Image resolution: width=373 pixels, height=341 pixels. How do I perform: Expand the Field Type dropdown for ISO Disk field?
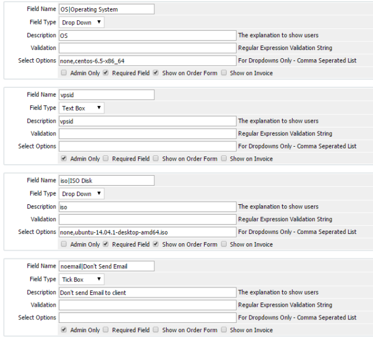pos(82,194)
